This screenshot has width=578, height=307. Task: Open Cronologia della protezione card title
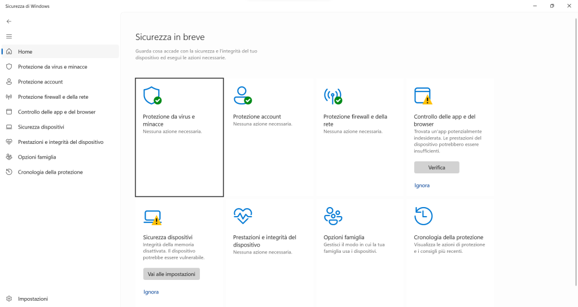click(x=449, y=238)
